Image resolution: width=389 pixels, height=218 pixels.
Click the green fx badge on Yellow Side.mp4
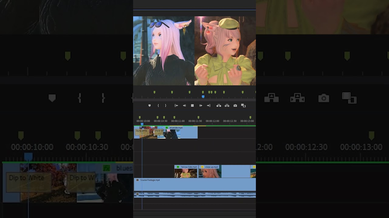[178, 167]
